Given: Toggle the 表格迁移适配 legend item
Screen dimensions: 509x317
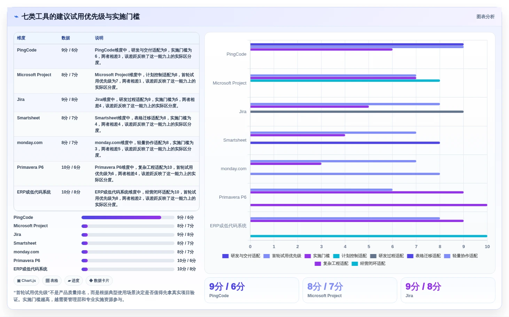Looking at the screenshot, I should (x=424, y=256).
